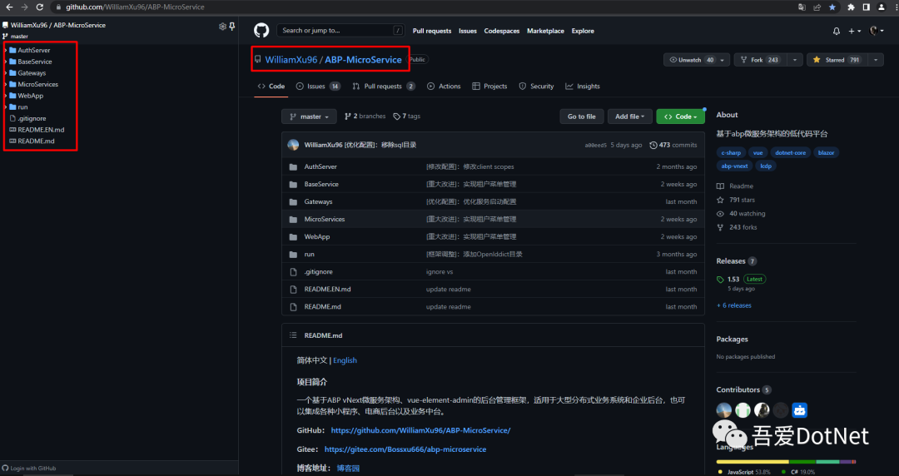Viewport: 899px width, 476px height.
Task: Fork the repository
Action: click(x=761, y=60)
